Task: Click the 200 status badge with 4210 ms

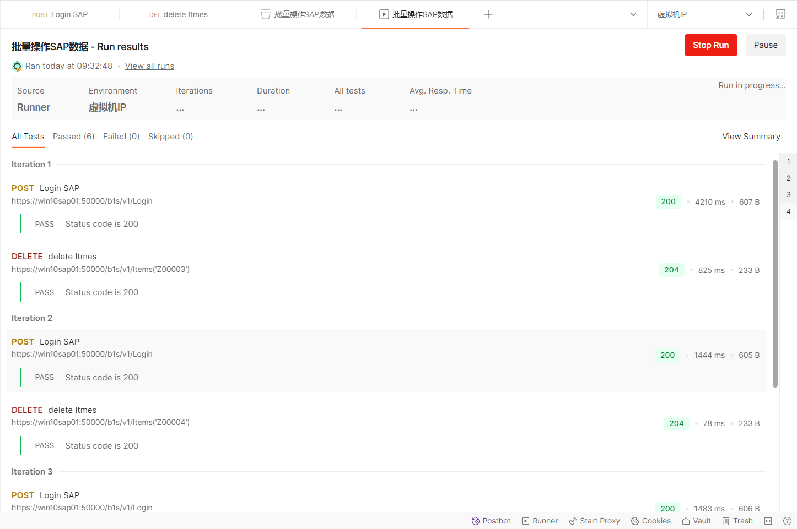Action: [668, 202]
